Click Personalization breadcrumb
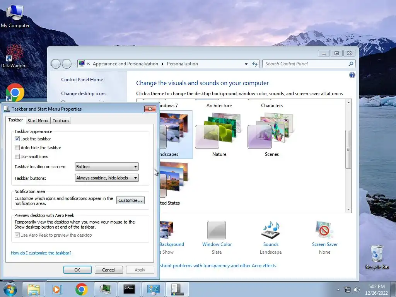396x297 pixels. pyautogui.click(x=183, y=64)
